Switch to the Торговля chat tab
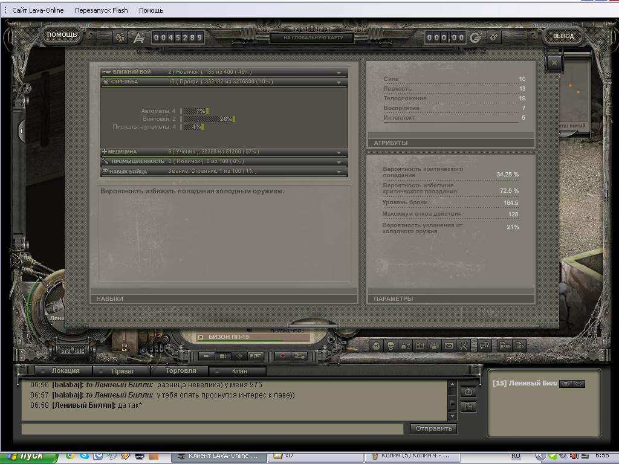This screenshot has width=619, height=464. point(181,371)
